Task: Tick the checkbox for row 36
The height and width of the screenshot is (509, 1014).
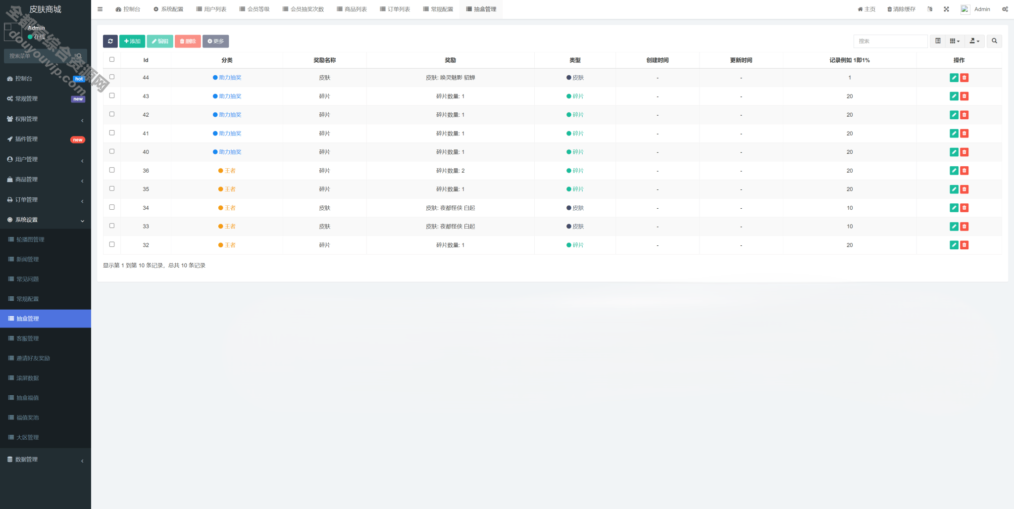Action: (x=112, y=170)
